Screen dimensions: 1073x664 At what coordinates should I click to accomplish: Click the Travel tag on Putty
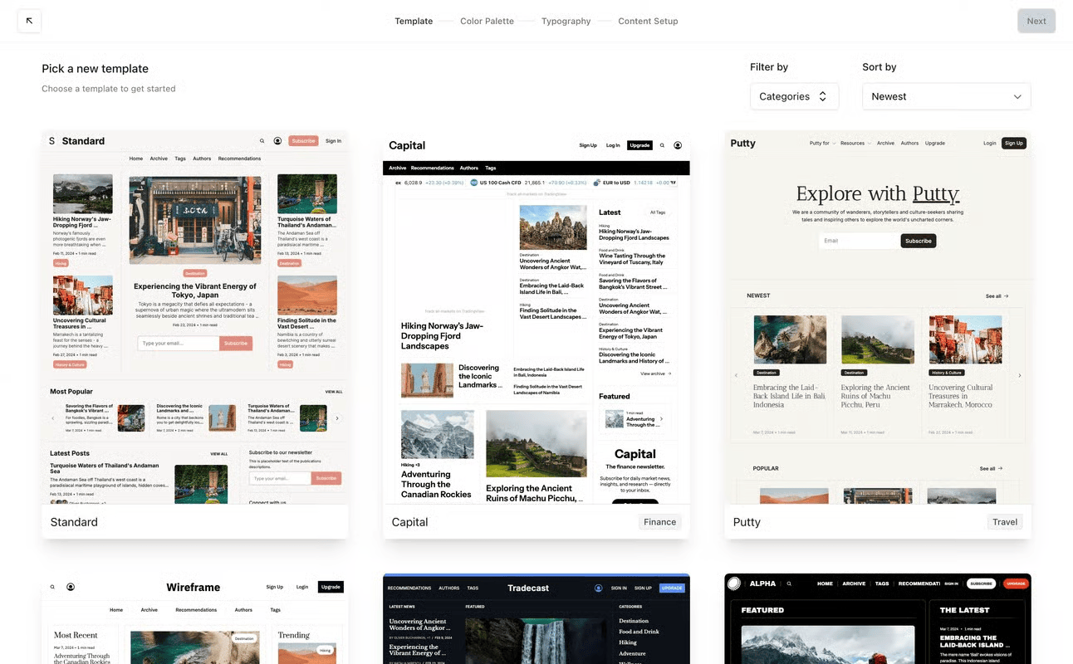tap(1005, 522)
